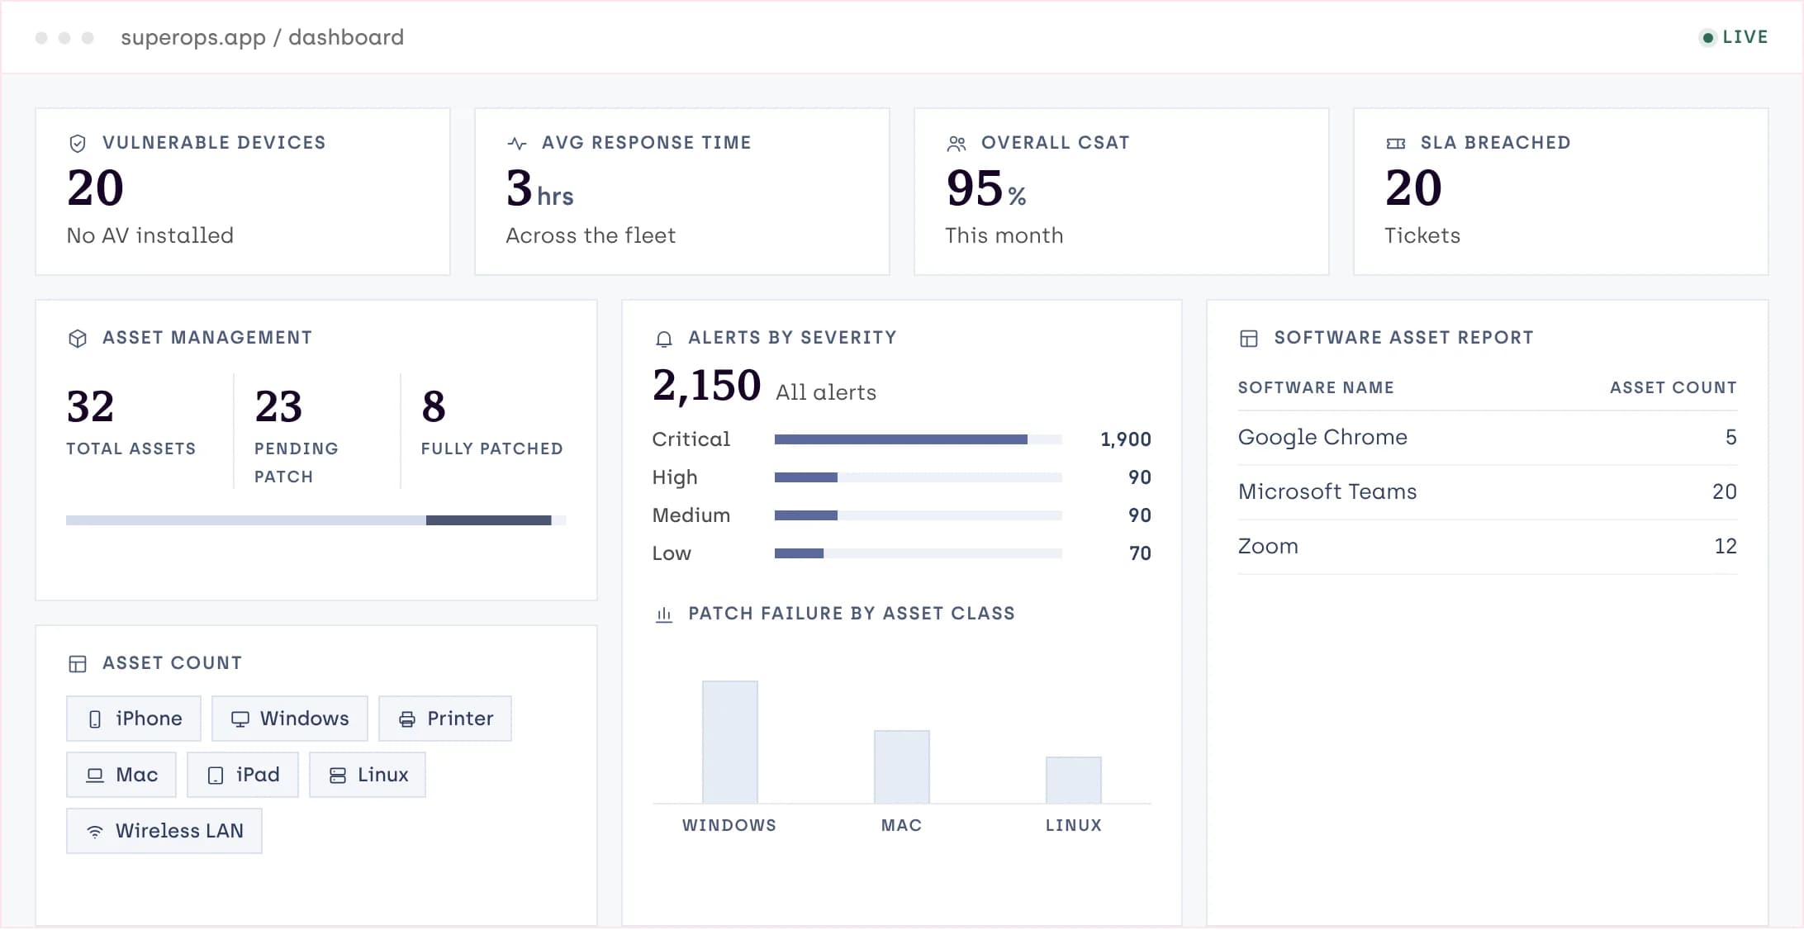Select the Google Chrome row in software report
This screenshot has height=930, width=1804.
click(x=1488, y=438)
